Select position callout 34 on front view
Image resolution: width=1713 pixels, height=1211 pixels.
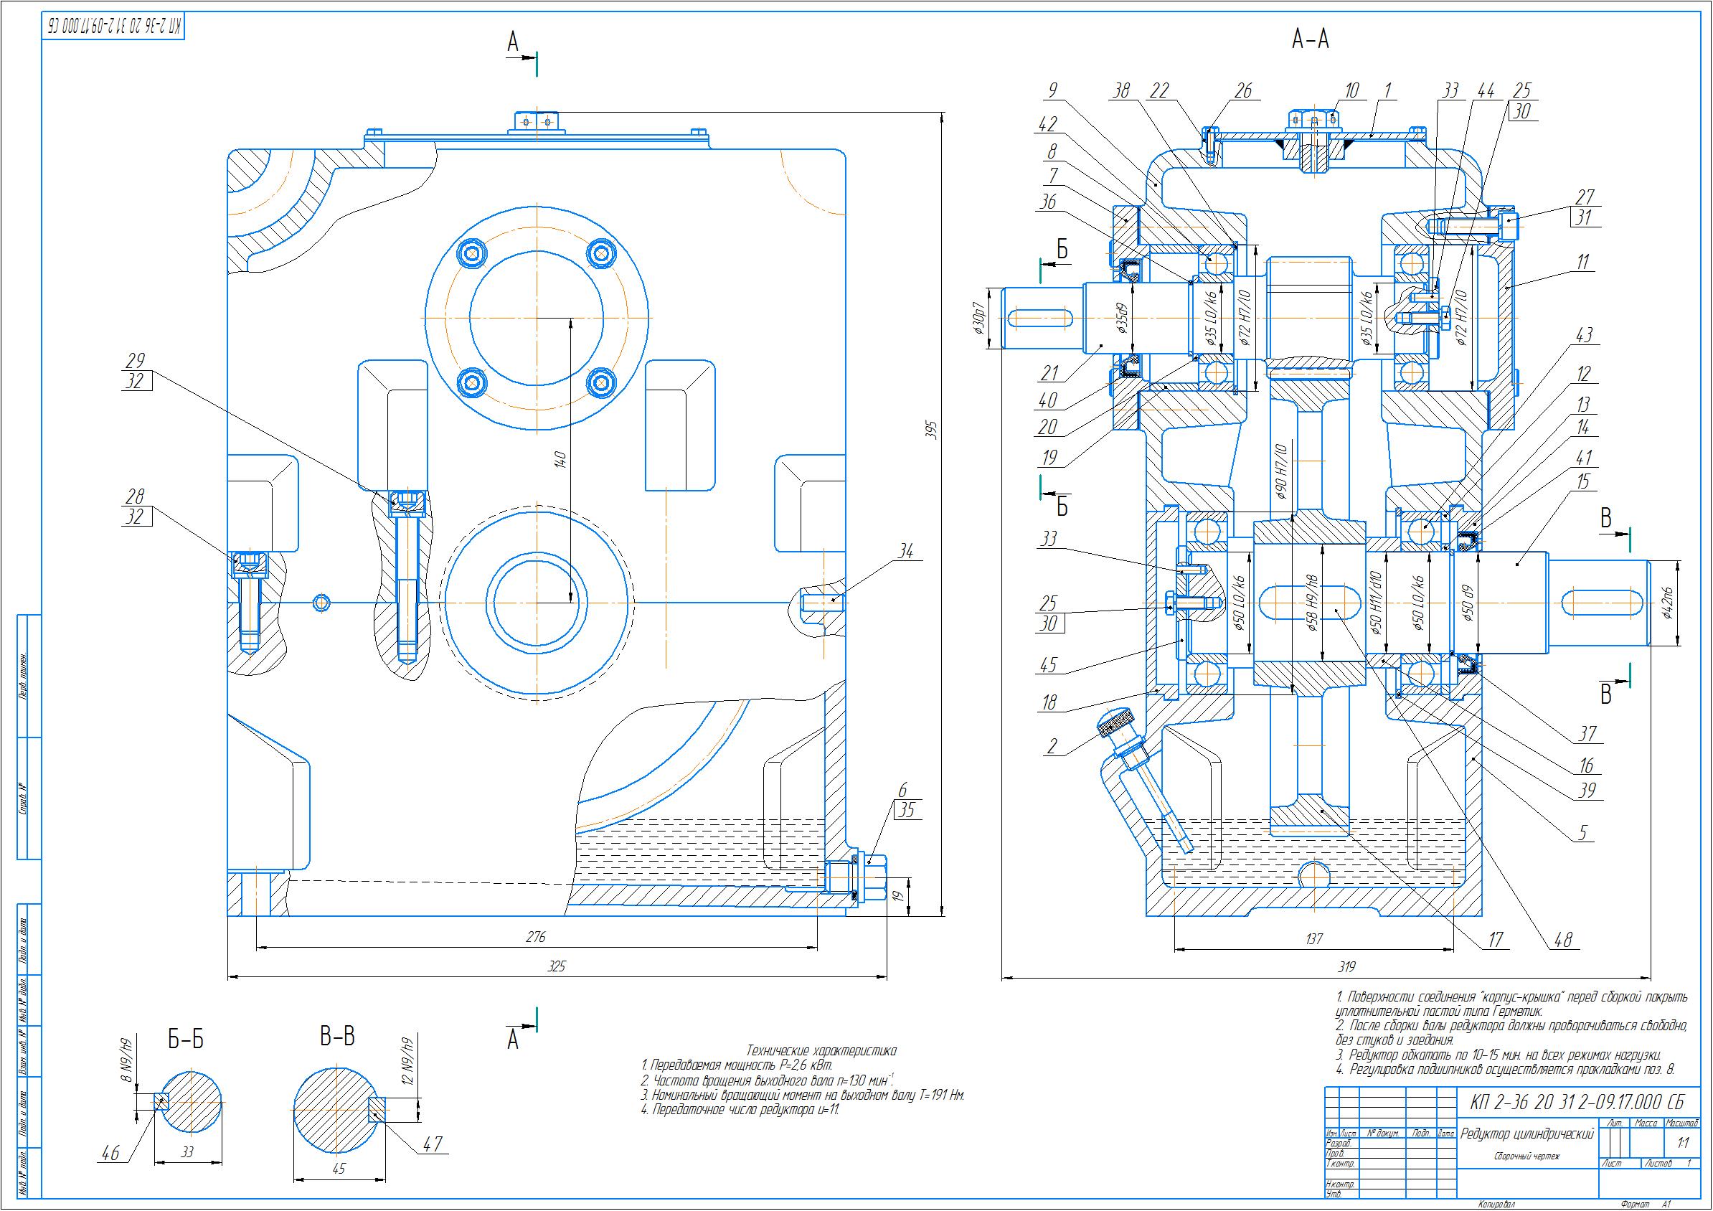click(x=906, y=552)
